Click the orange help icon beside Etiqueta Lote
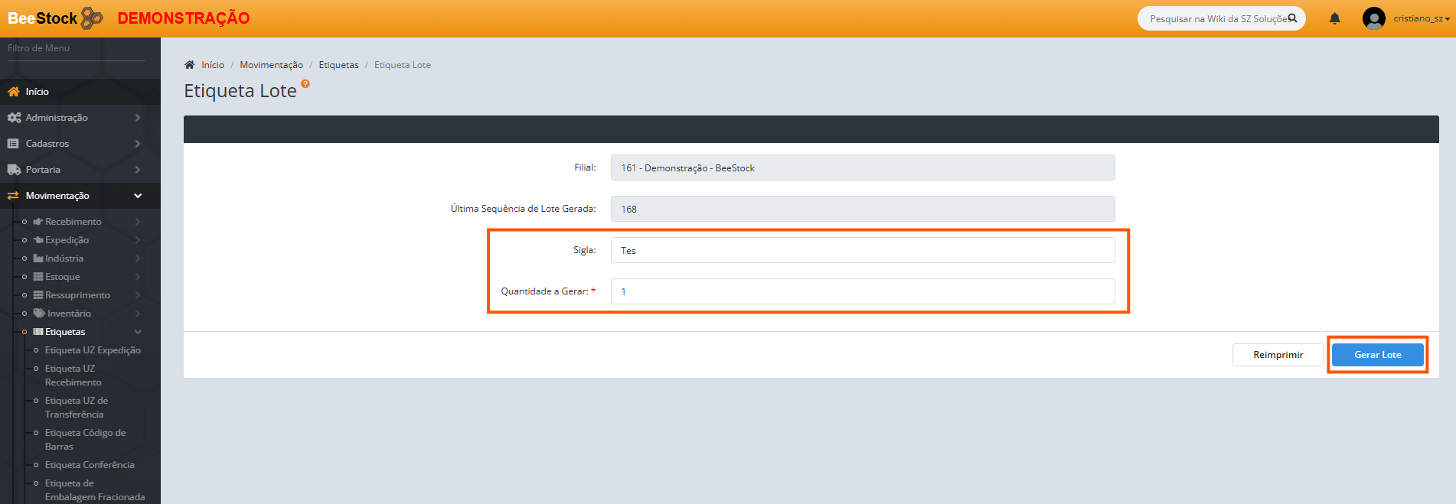 (x=305, y=84)
